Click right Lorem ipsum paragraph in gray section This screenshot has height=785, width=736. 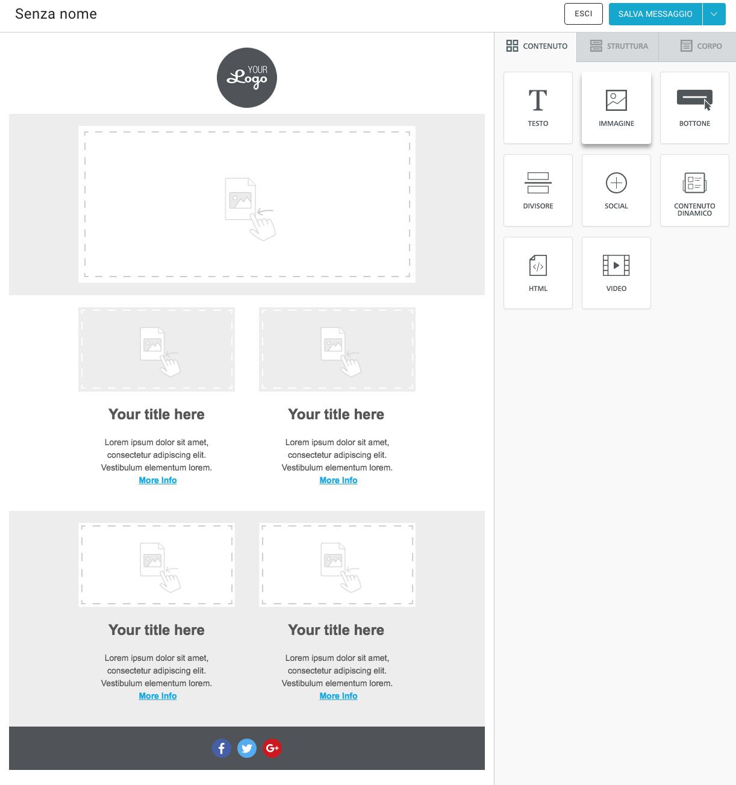[337, 671]
